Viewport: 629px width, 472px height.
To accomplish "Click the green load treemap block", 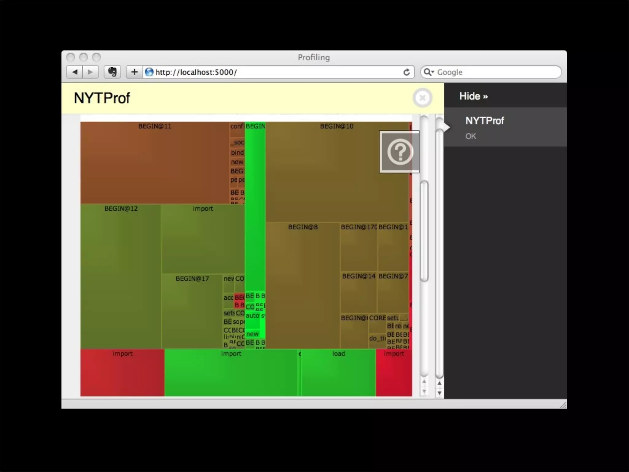I will pyautogui.click(x=338, y=373).
